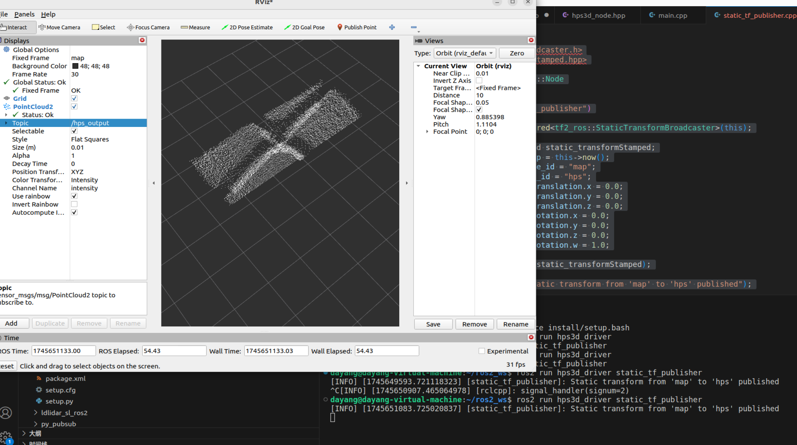797x445 pixels.
Task: Switch to the hps3d_node.hpp tab
Action: coord(594,15)
